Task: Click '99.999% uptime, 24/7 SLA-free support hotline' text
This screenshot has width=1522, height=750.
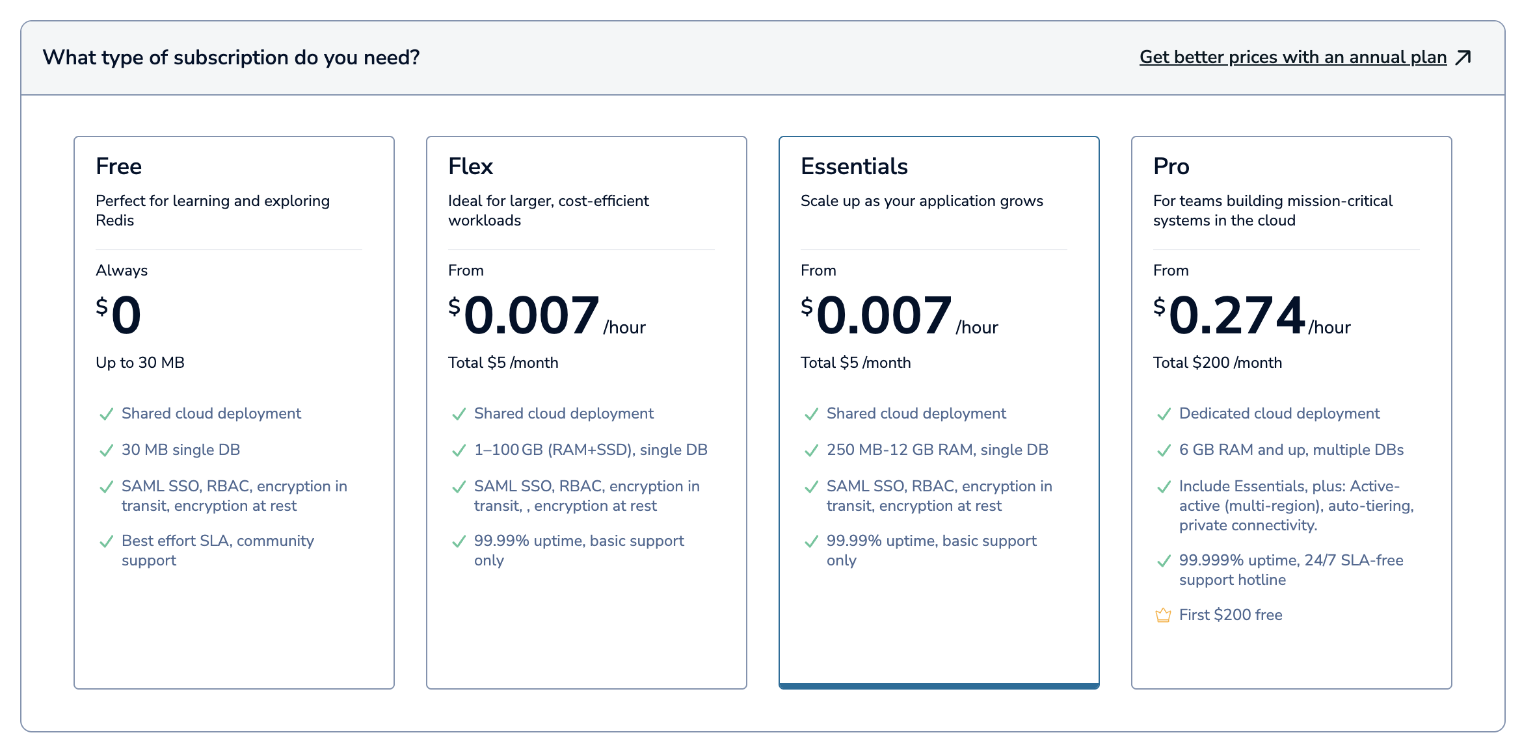Action: pyautogui.click(x=1291, y=570)
